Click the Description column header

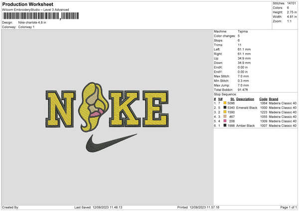tap(245, 99)
